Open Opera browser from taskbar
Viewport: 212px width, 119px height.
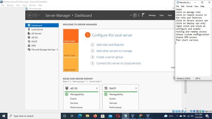118,116
